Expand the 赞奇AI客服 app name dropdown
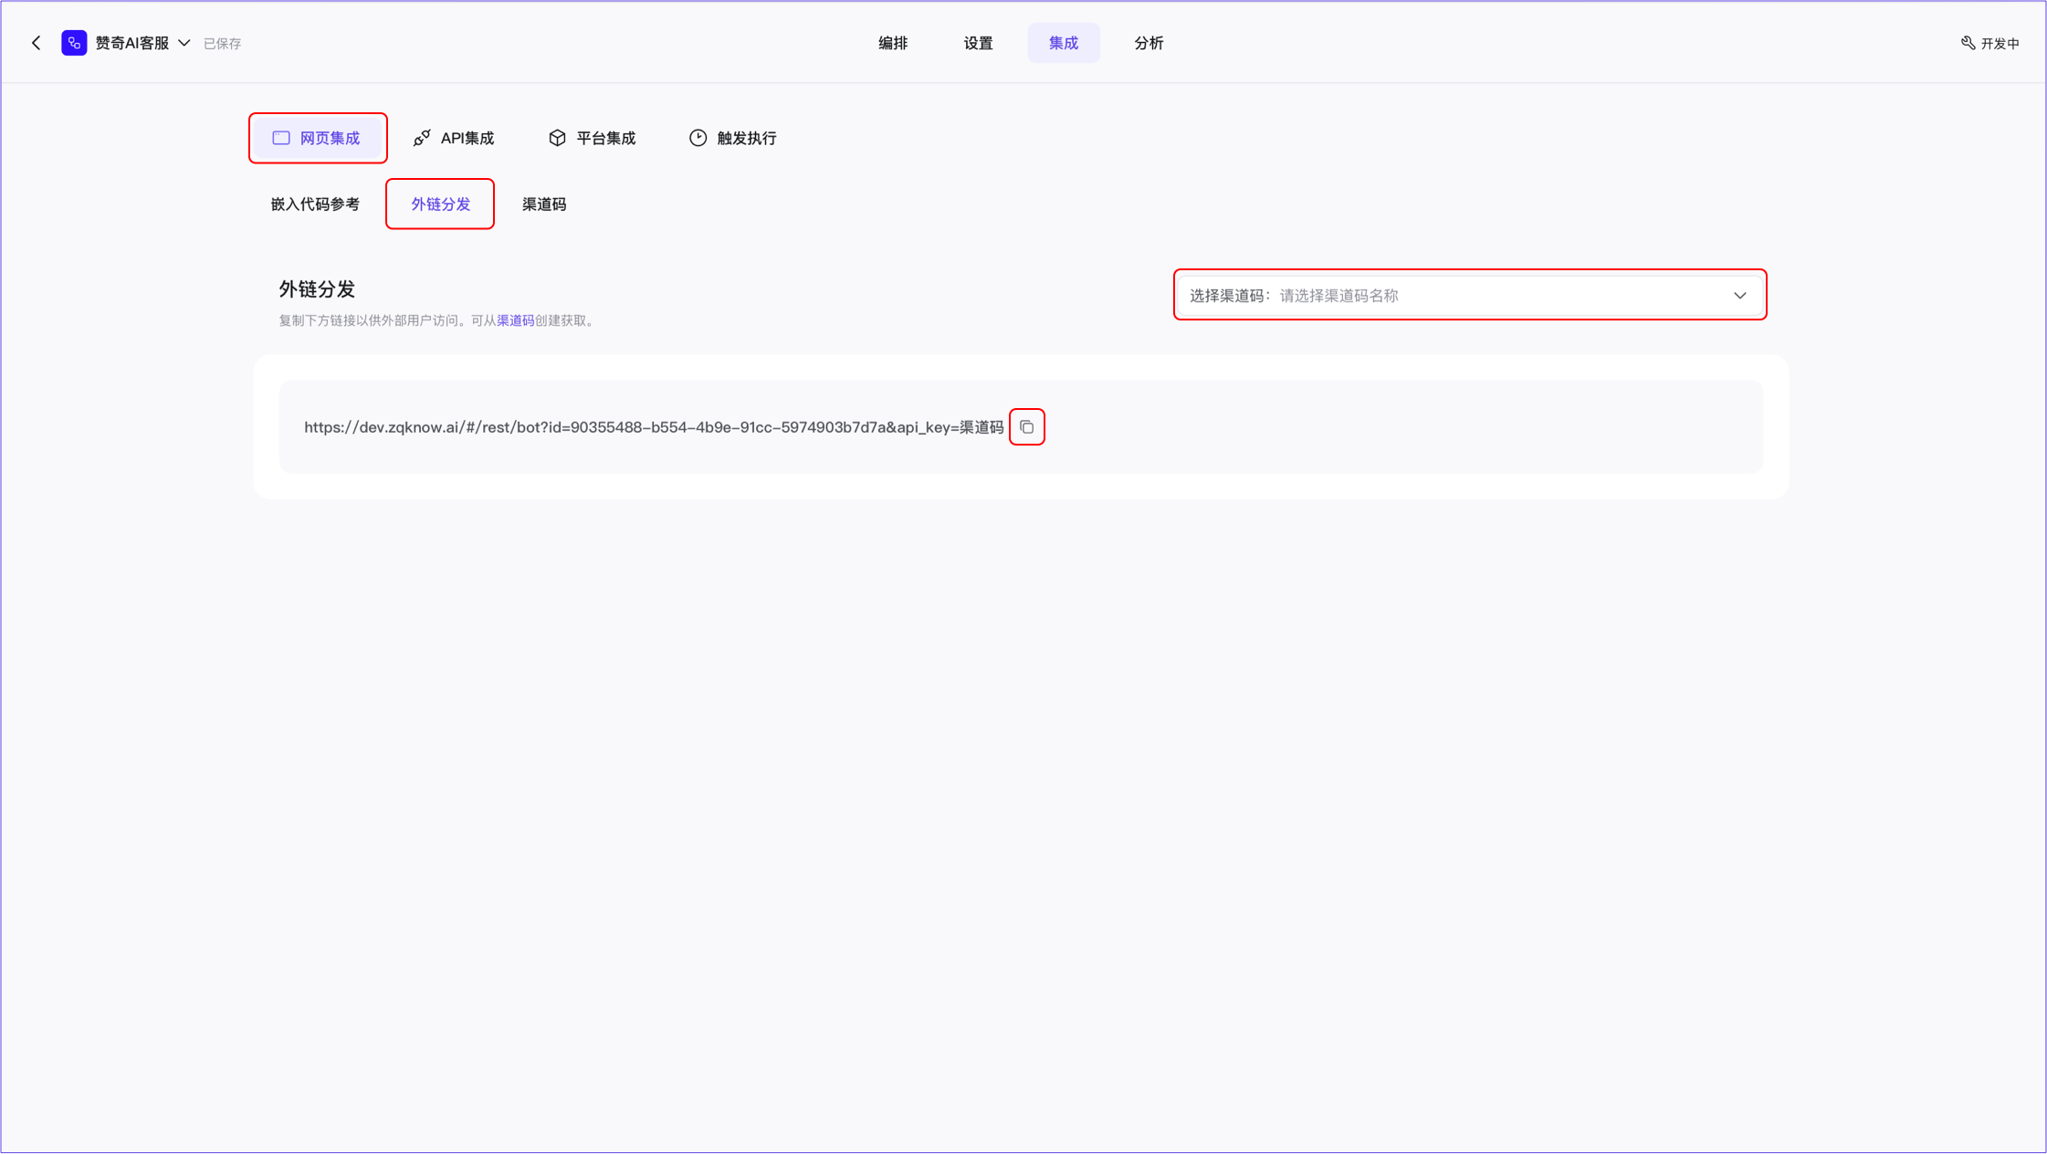 pyautogui.click(x=184, y=43)
